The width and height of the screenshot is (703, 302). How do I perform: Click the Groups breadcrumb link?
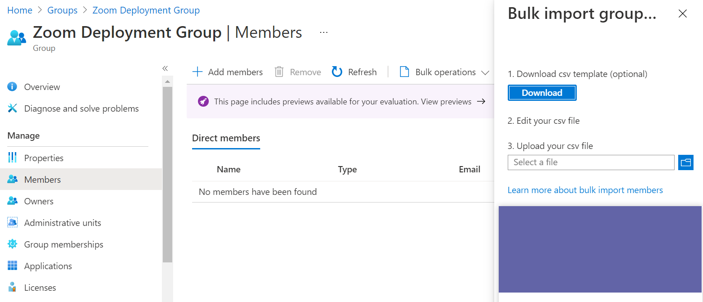[62, 10]
